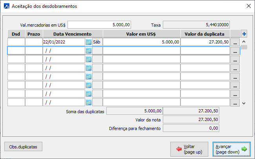Open calendar picker in the last visible row
255x159 pixels.
tap(89, 102)
